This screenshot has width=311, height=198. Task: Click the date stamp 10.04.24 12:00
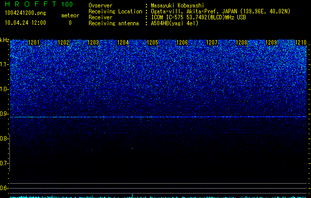(25, 23)
